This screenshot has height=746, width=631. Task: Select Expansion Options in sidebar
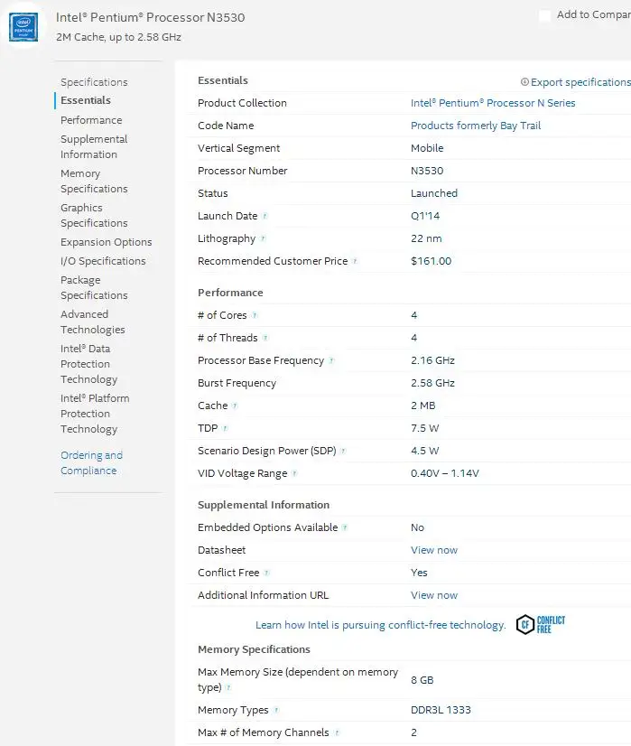[106, 242]
